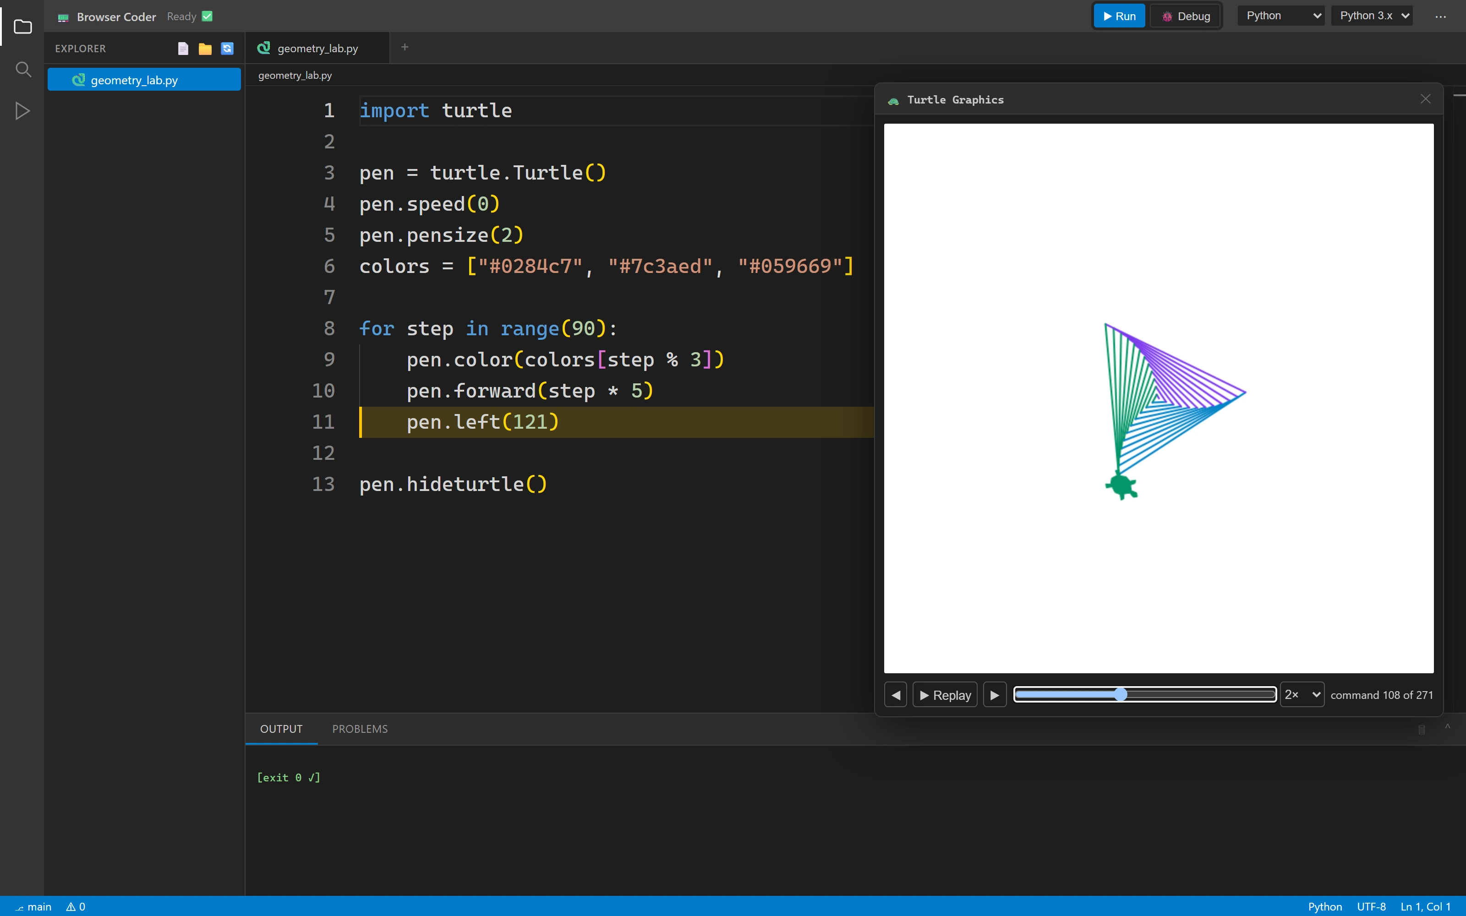Click the [exit 0 ✓] output line
Viewport: 1466px width, 916px height.
[288, 777]
